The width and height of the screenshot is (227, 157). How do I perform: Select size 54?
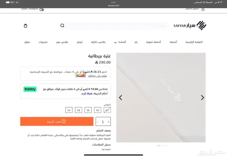tap(69, 110)
